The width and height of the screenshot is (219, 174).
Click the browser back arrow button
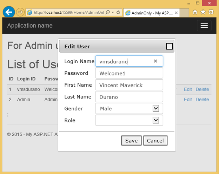[9, 12]
